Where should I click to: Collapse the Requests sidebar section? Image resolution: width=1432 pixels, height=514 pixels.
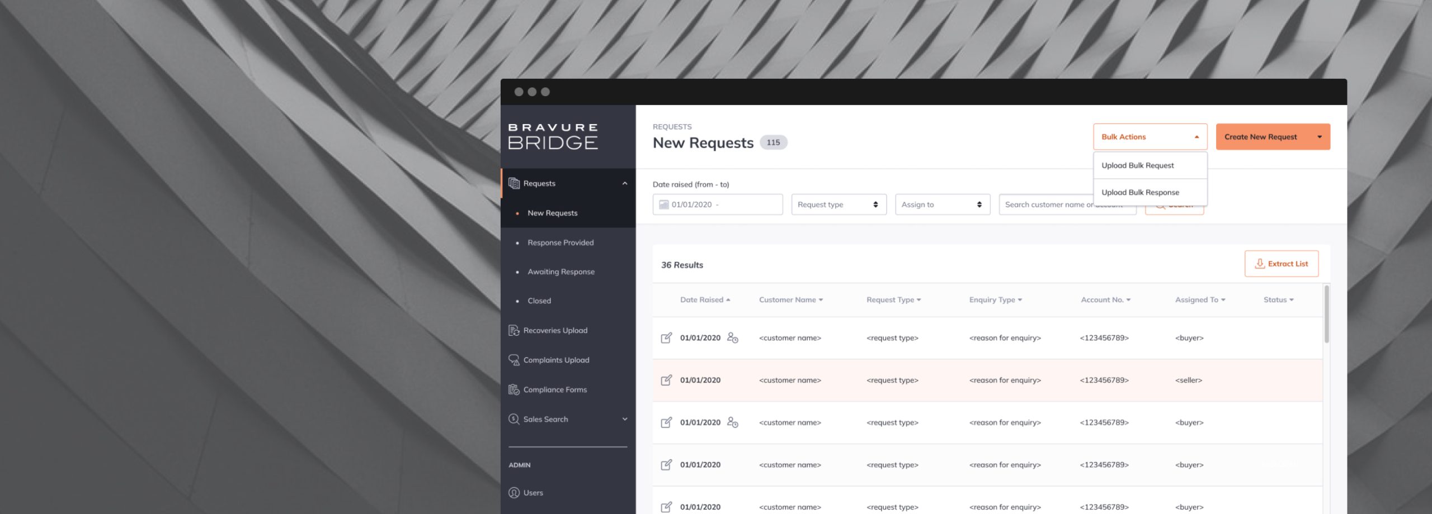click(625, 183)
